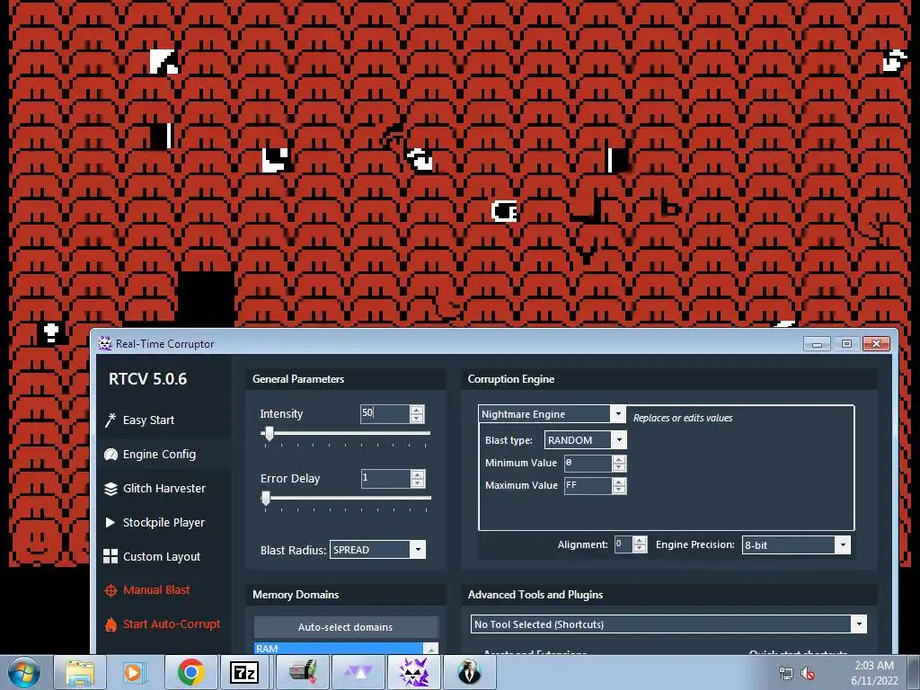Screen dimensions: 920x690
Task: Open the Nightmare Engine dropdown
Action: click(x=552, y=414)
